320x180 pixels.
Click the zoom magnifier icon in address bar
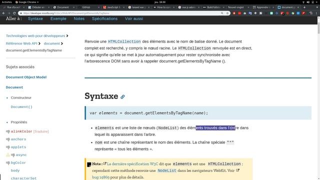pos(222,13)
